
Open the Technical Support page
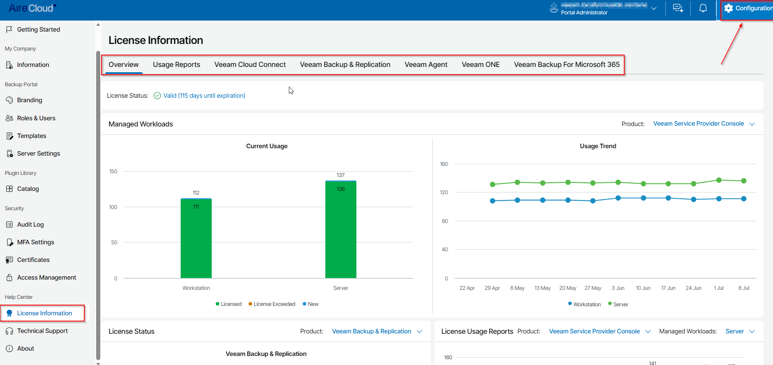point(42,331)
